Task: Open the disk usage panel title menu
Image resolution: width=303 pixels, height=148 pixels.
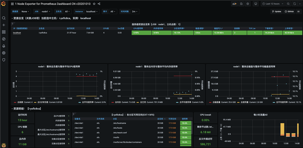Action: tap(254, 66)
